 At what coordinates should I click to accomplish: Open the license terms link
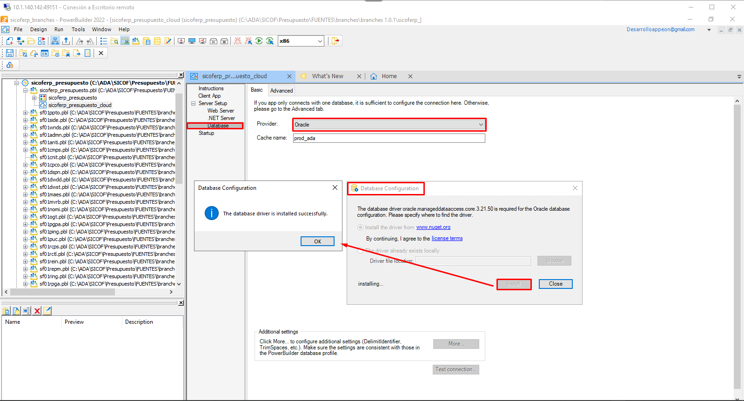pos(447,239)
